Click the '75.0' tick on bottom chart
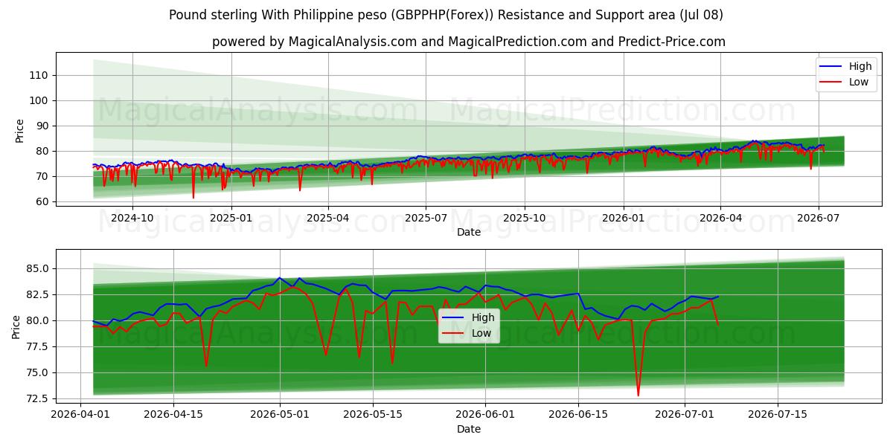Image resolution: width=893 pixels, height=446 pixels. [x=38, y=372]
